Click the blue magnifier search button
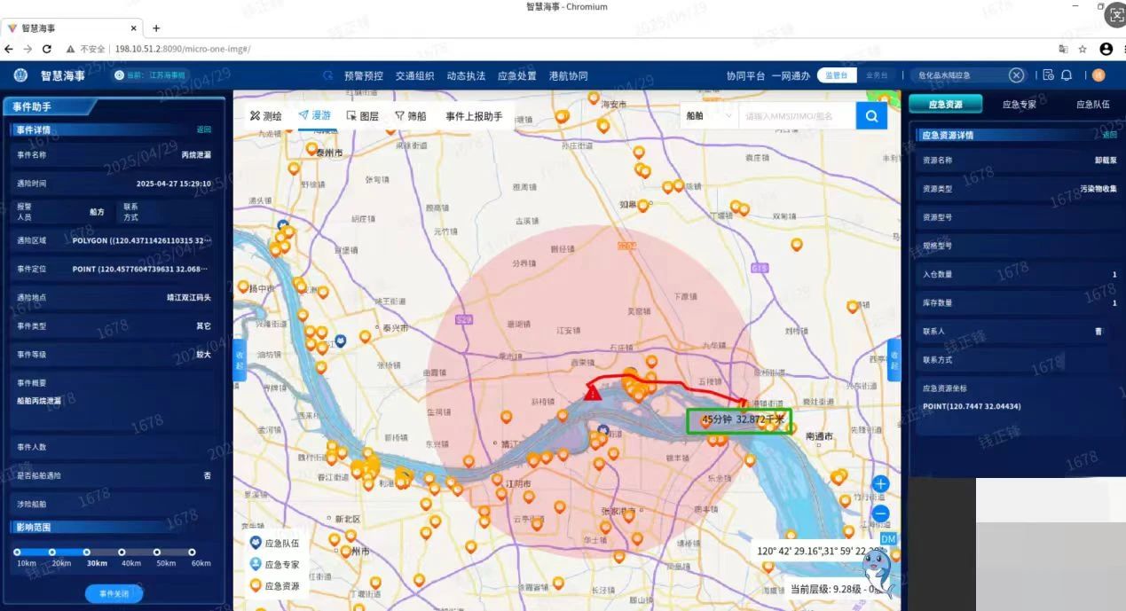The image size is (1126, 611). pos(871,115)
